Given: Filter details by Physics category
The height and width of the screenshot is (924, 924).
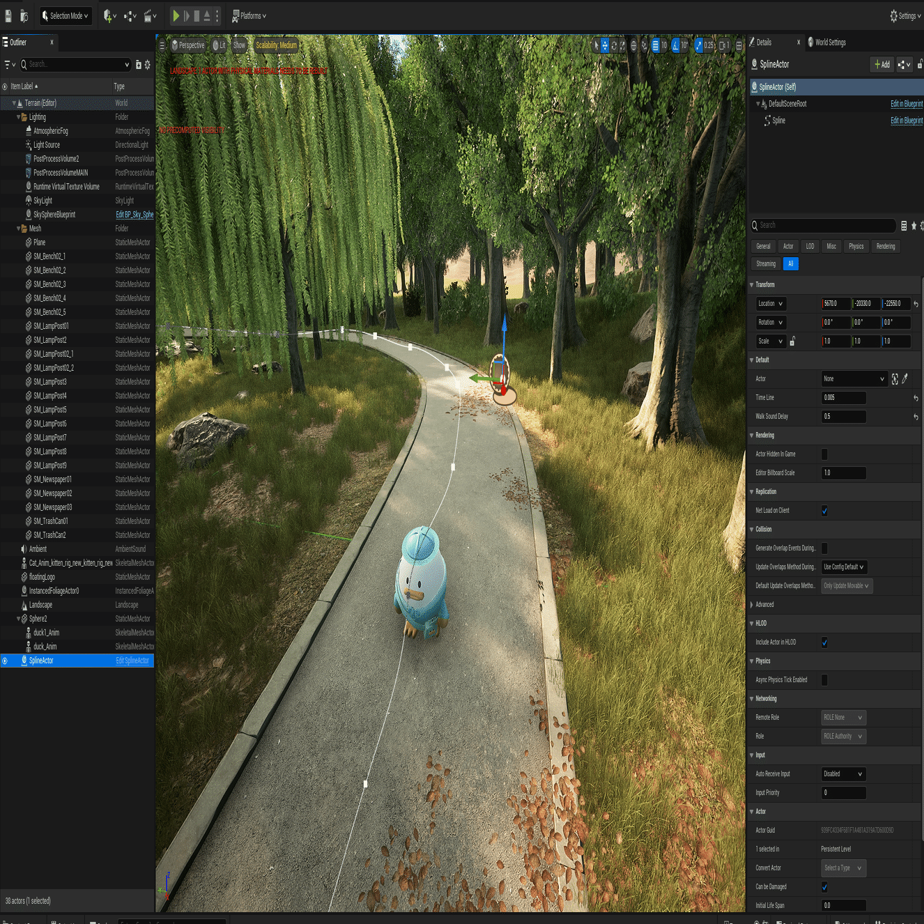Looking at the screenshot, I should pos(856,247).
